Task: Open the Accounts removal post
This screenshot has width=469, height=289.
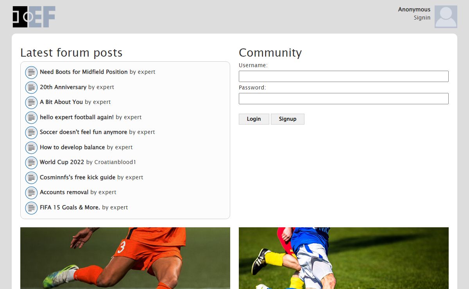Action: (x=64, y=192)
